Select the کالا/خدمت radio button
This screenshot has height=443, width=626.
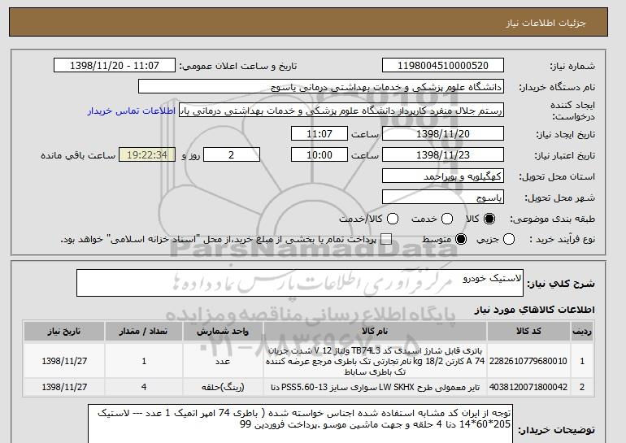[393, 219]
